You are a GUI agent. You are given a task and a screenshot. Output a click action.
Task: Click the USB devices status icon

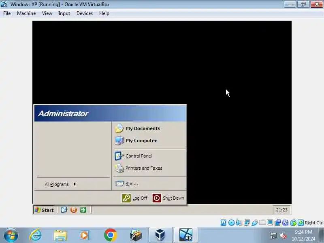click(255, 222)
